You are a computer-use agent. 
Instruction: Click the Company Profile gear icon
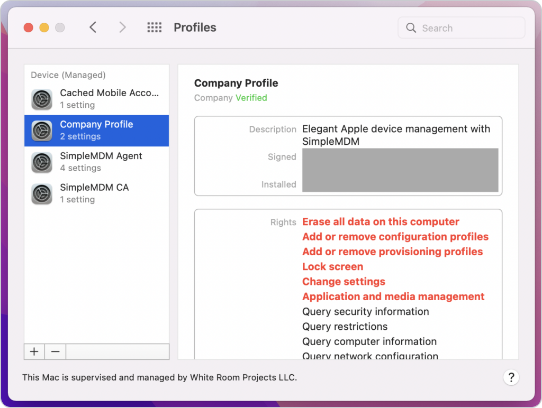click(42, 131)
